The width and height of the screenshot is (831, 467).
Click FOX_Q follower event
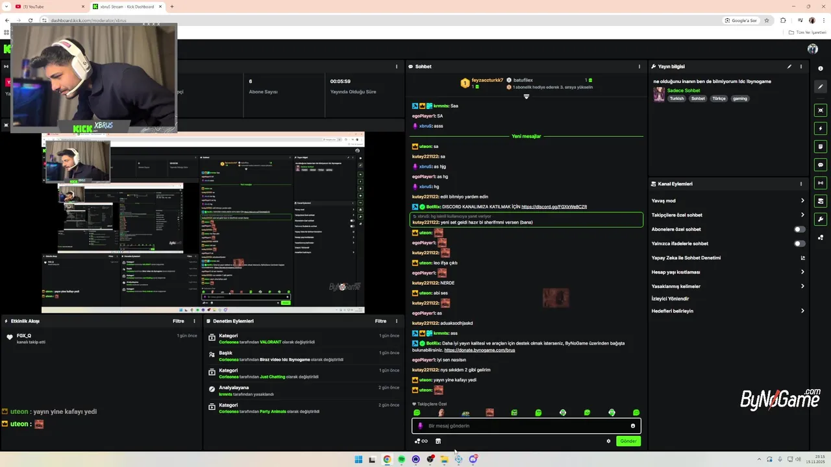101,339
